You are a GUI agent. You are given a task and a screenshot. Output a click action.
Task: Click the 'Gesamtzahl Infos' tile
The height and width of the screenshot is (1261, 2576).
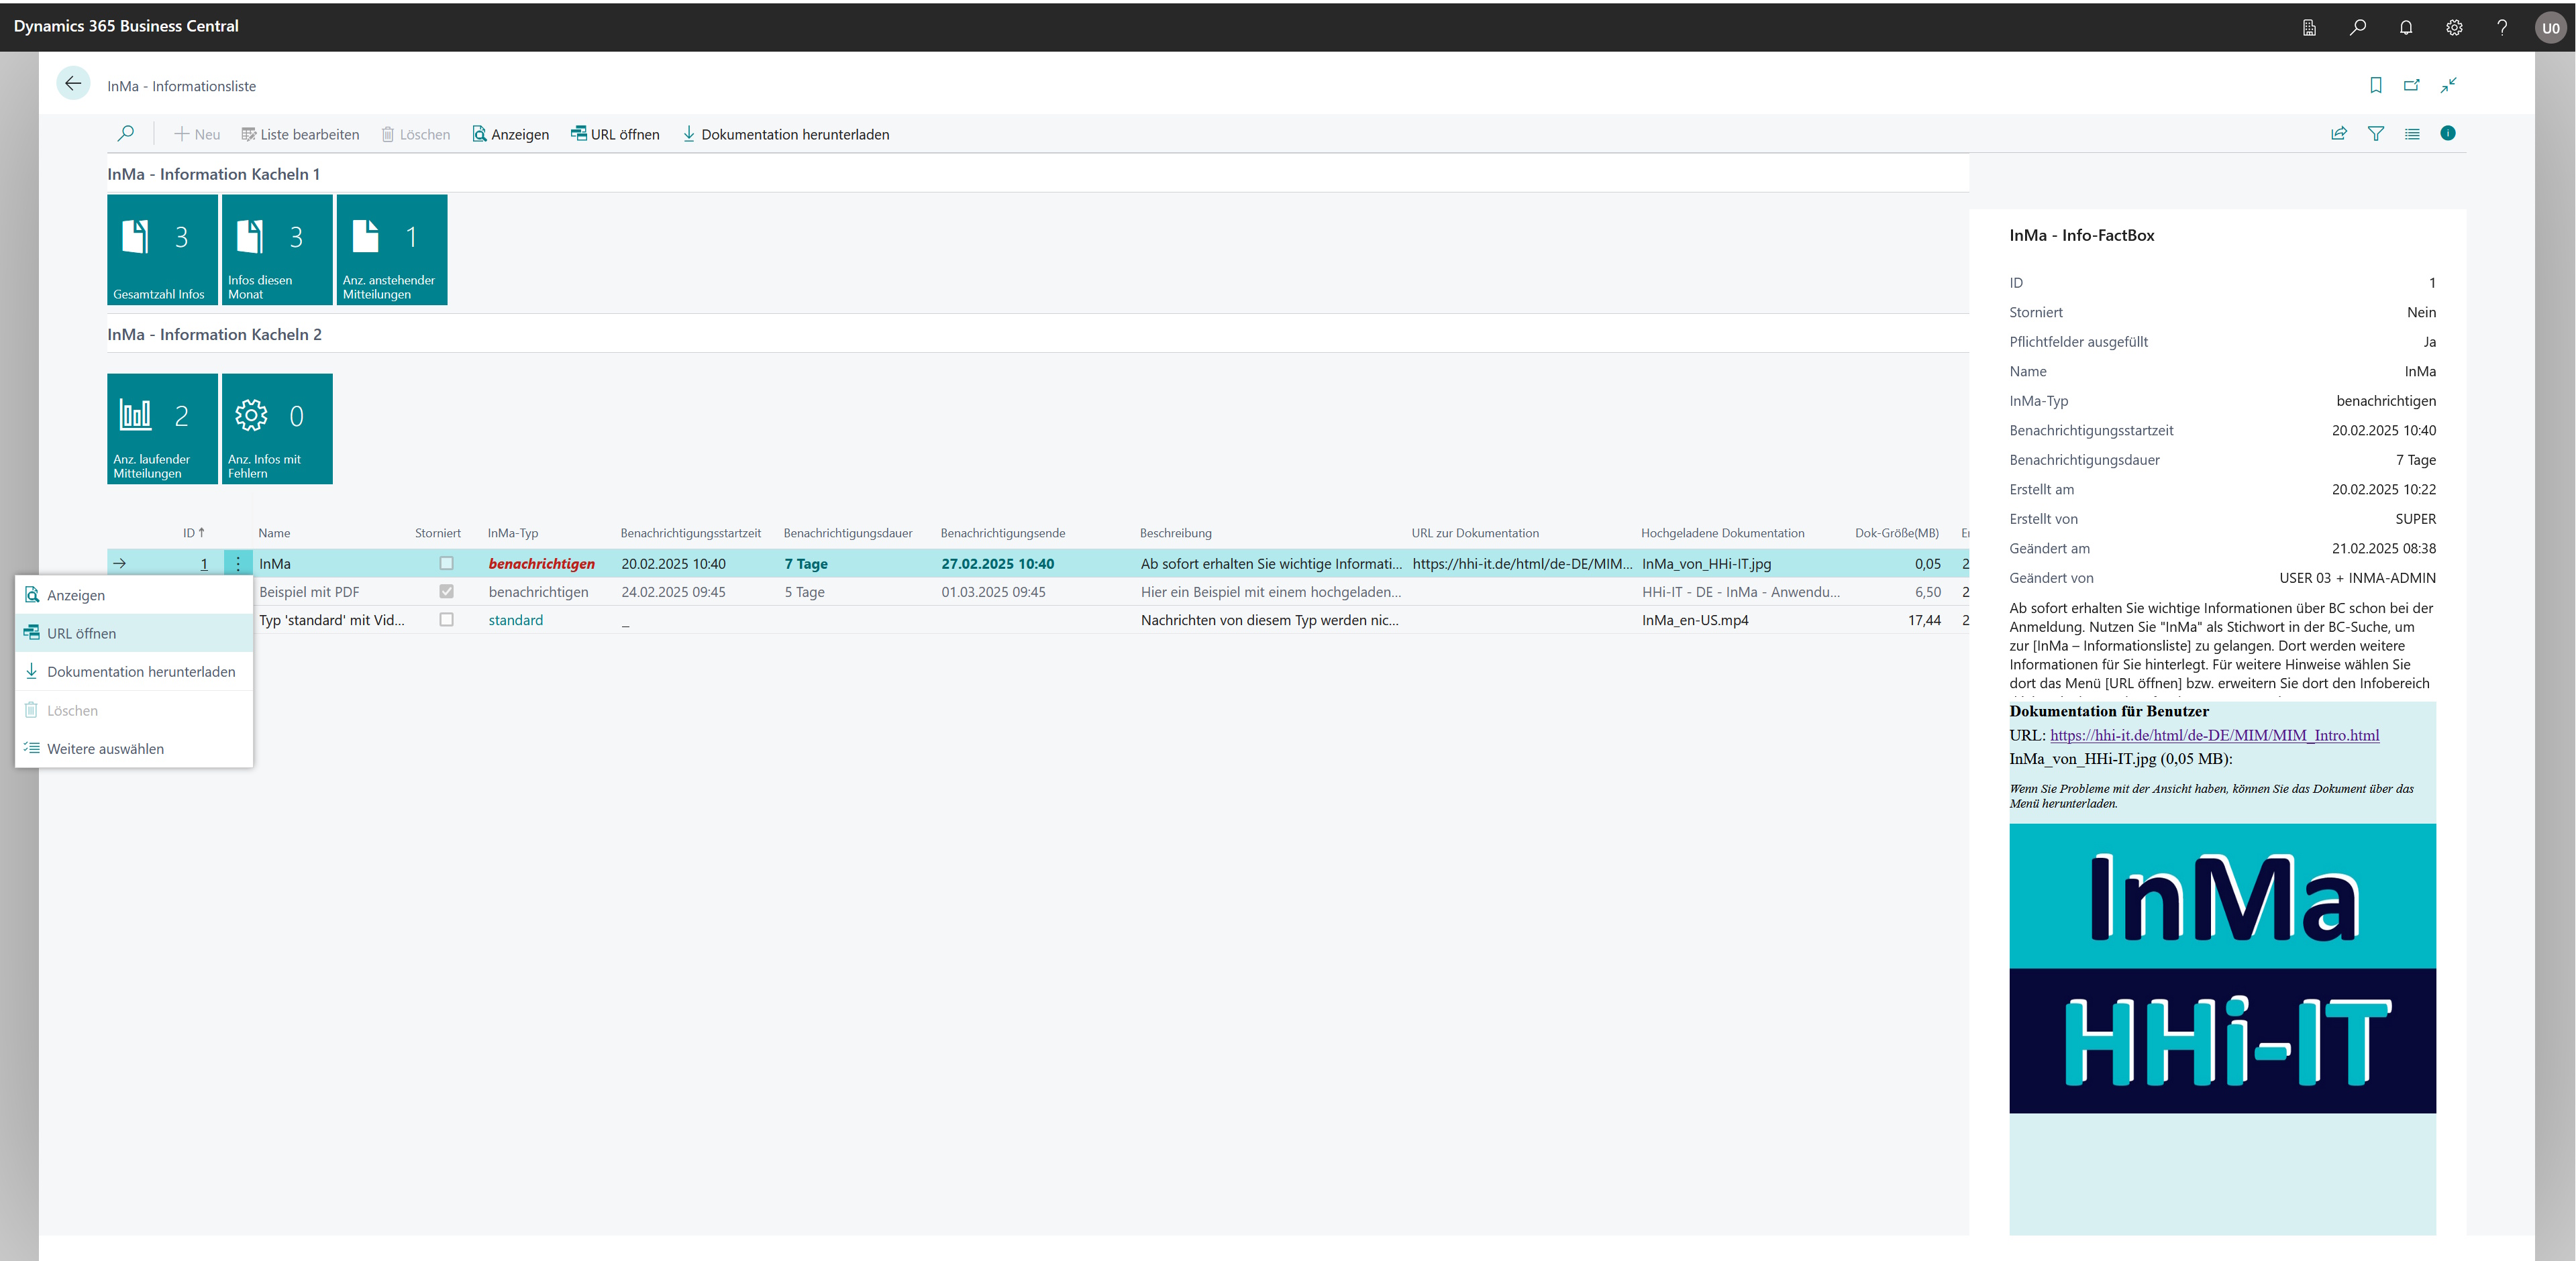coord(162,249)
